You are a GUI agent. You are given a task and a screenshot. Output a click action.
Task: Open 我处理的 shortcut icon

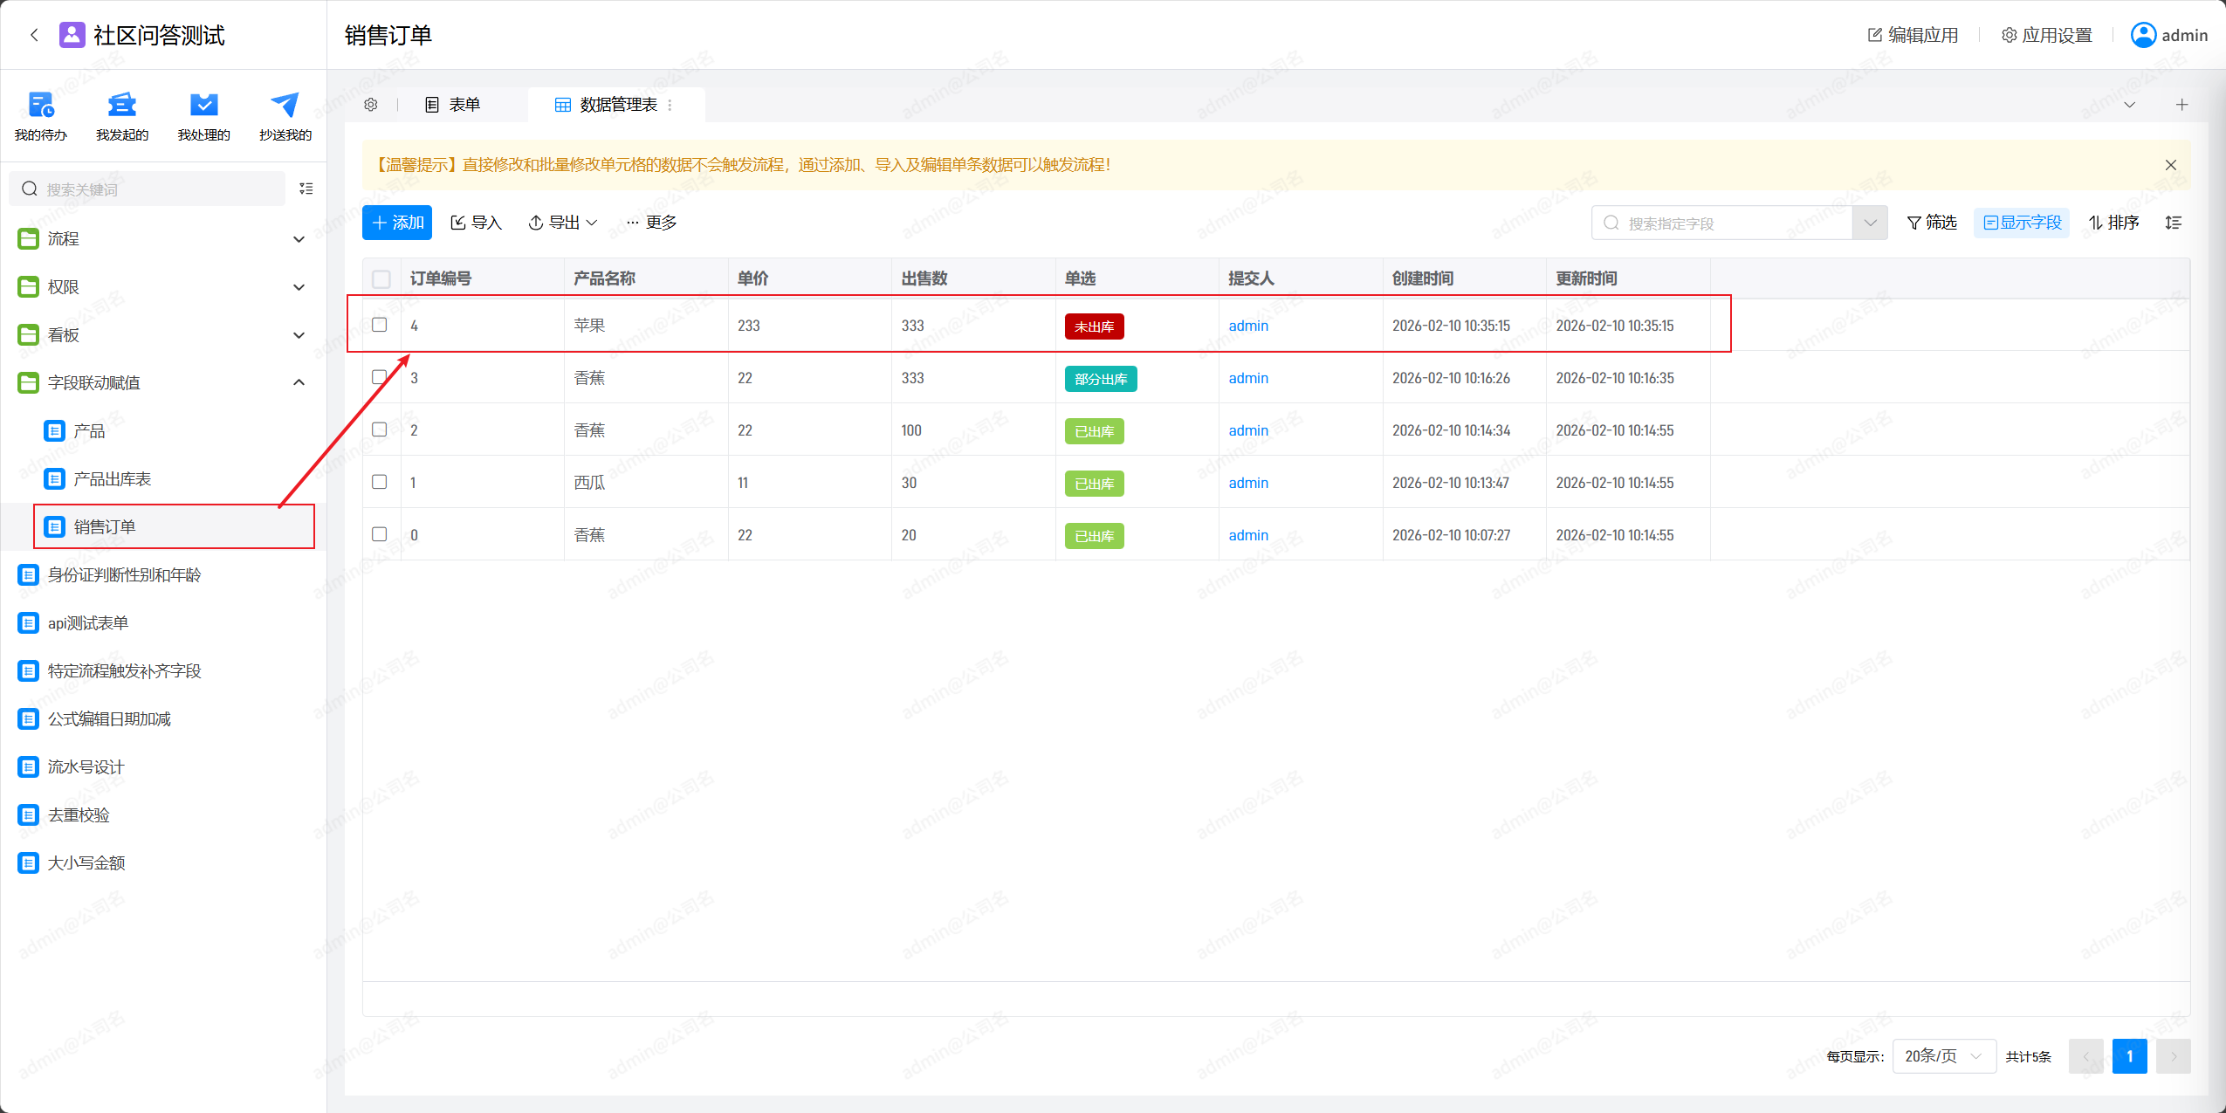203,106
